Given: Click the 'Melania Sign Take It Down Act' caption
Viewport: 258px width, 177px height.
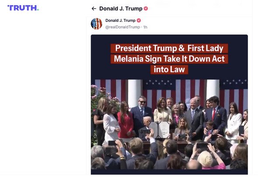Looking at the screenshot, I should click(169, 59).
